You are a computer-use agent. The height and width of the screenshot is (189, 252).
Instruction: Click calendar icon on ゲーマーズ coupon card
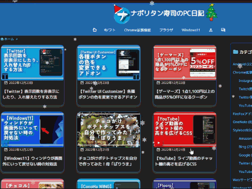click(x=158, y=83)
